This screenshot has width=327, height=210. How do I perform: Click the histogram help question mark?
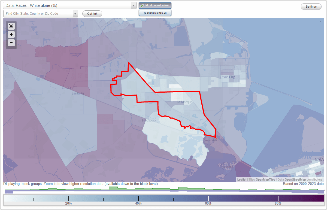pyautogui.click(x=325, y=189)
